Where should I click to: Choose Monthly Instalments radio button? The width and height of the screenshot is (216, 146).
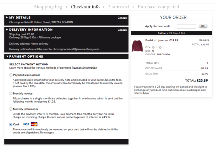pyautogui.click(x=11, y=109)
